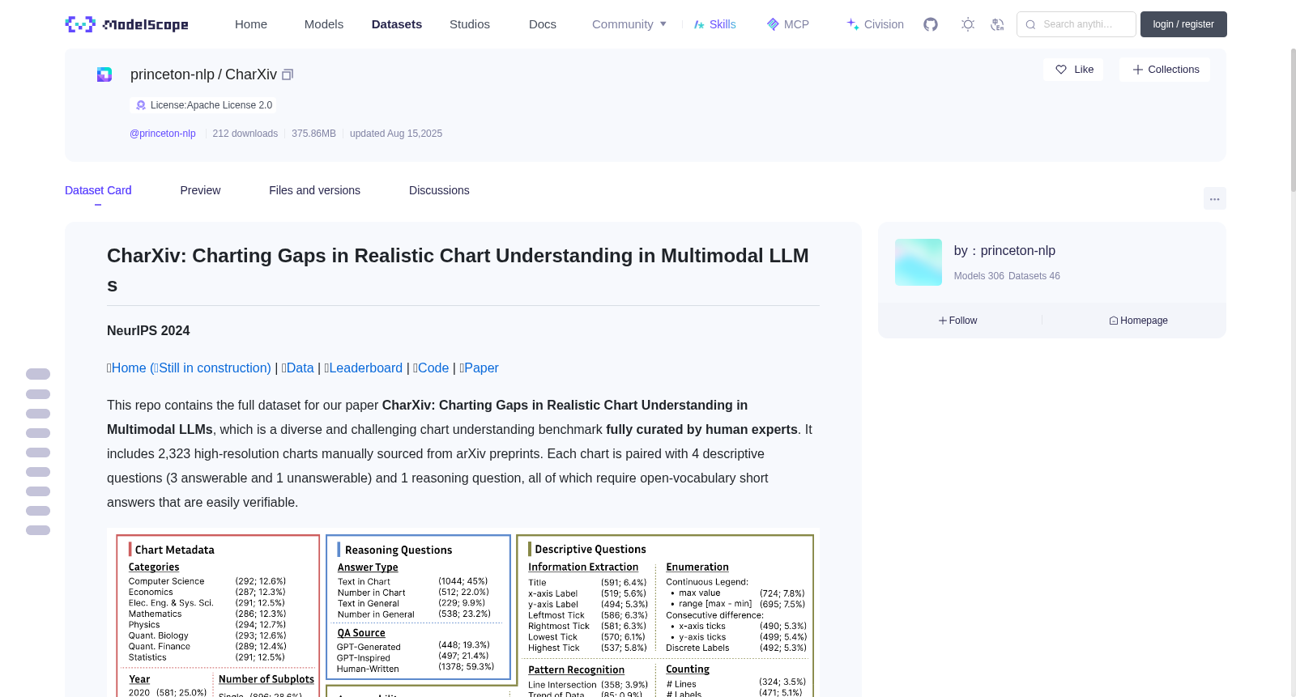Image resolution: width=1296 pixels, height=697 pixels.
Task: Click the Models 306 count
Action: pyautogui.click(x=979, y=276)
